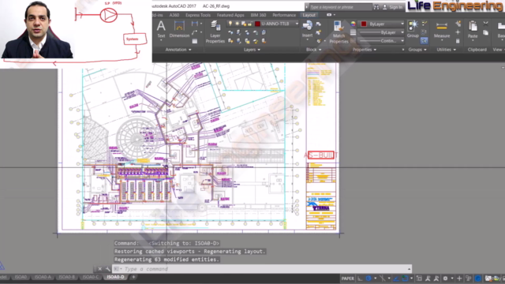Click the A360 ribbon tab
This screenshot has width=505, height=284.
tap(174, 15)
